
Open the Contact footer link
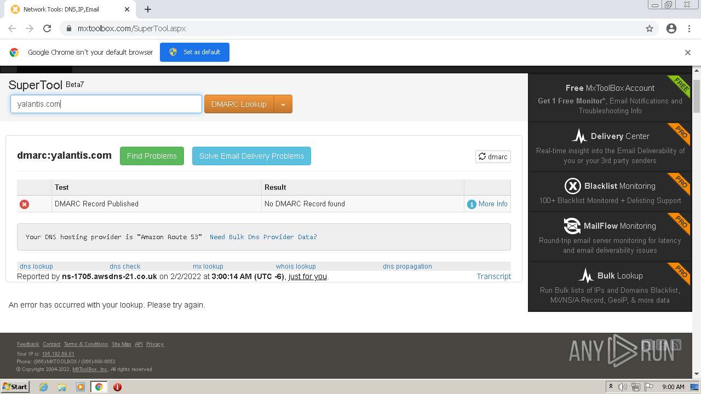(51, 344)
